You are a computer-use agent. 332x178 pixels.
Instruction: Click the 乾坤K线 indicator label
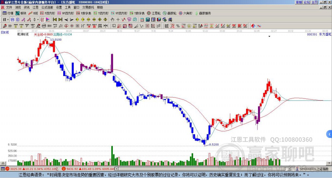click(23, 34)
